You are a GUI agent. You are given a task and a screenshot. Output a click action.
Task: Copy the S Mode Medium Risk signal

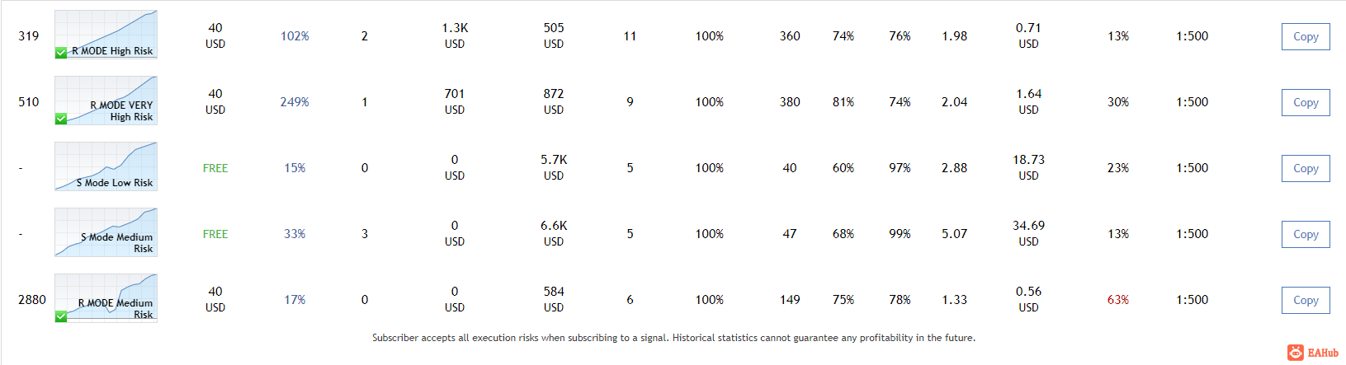point(1306,234)
